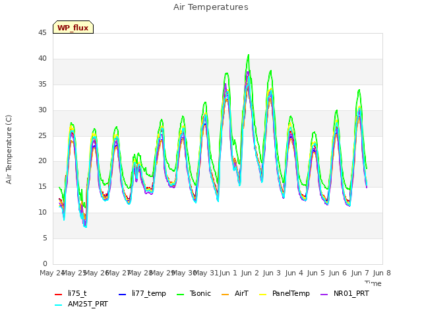Click the Jun 2 Tsonic temperature peak
Image resolution: width=422 pixels, height=317 pixels.
point(249,55)
